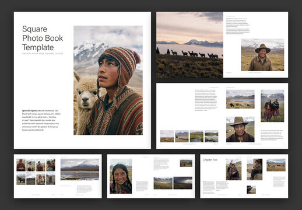This screenshot has width=302, height=210.
Task: Select the smiling girl with braids portrait
Action: point(121,176)
